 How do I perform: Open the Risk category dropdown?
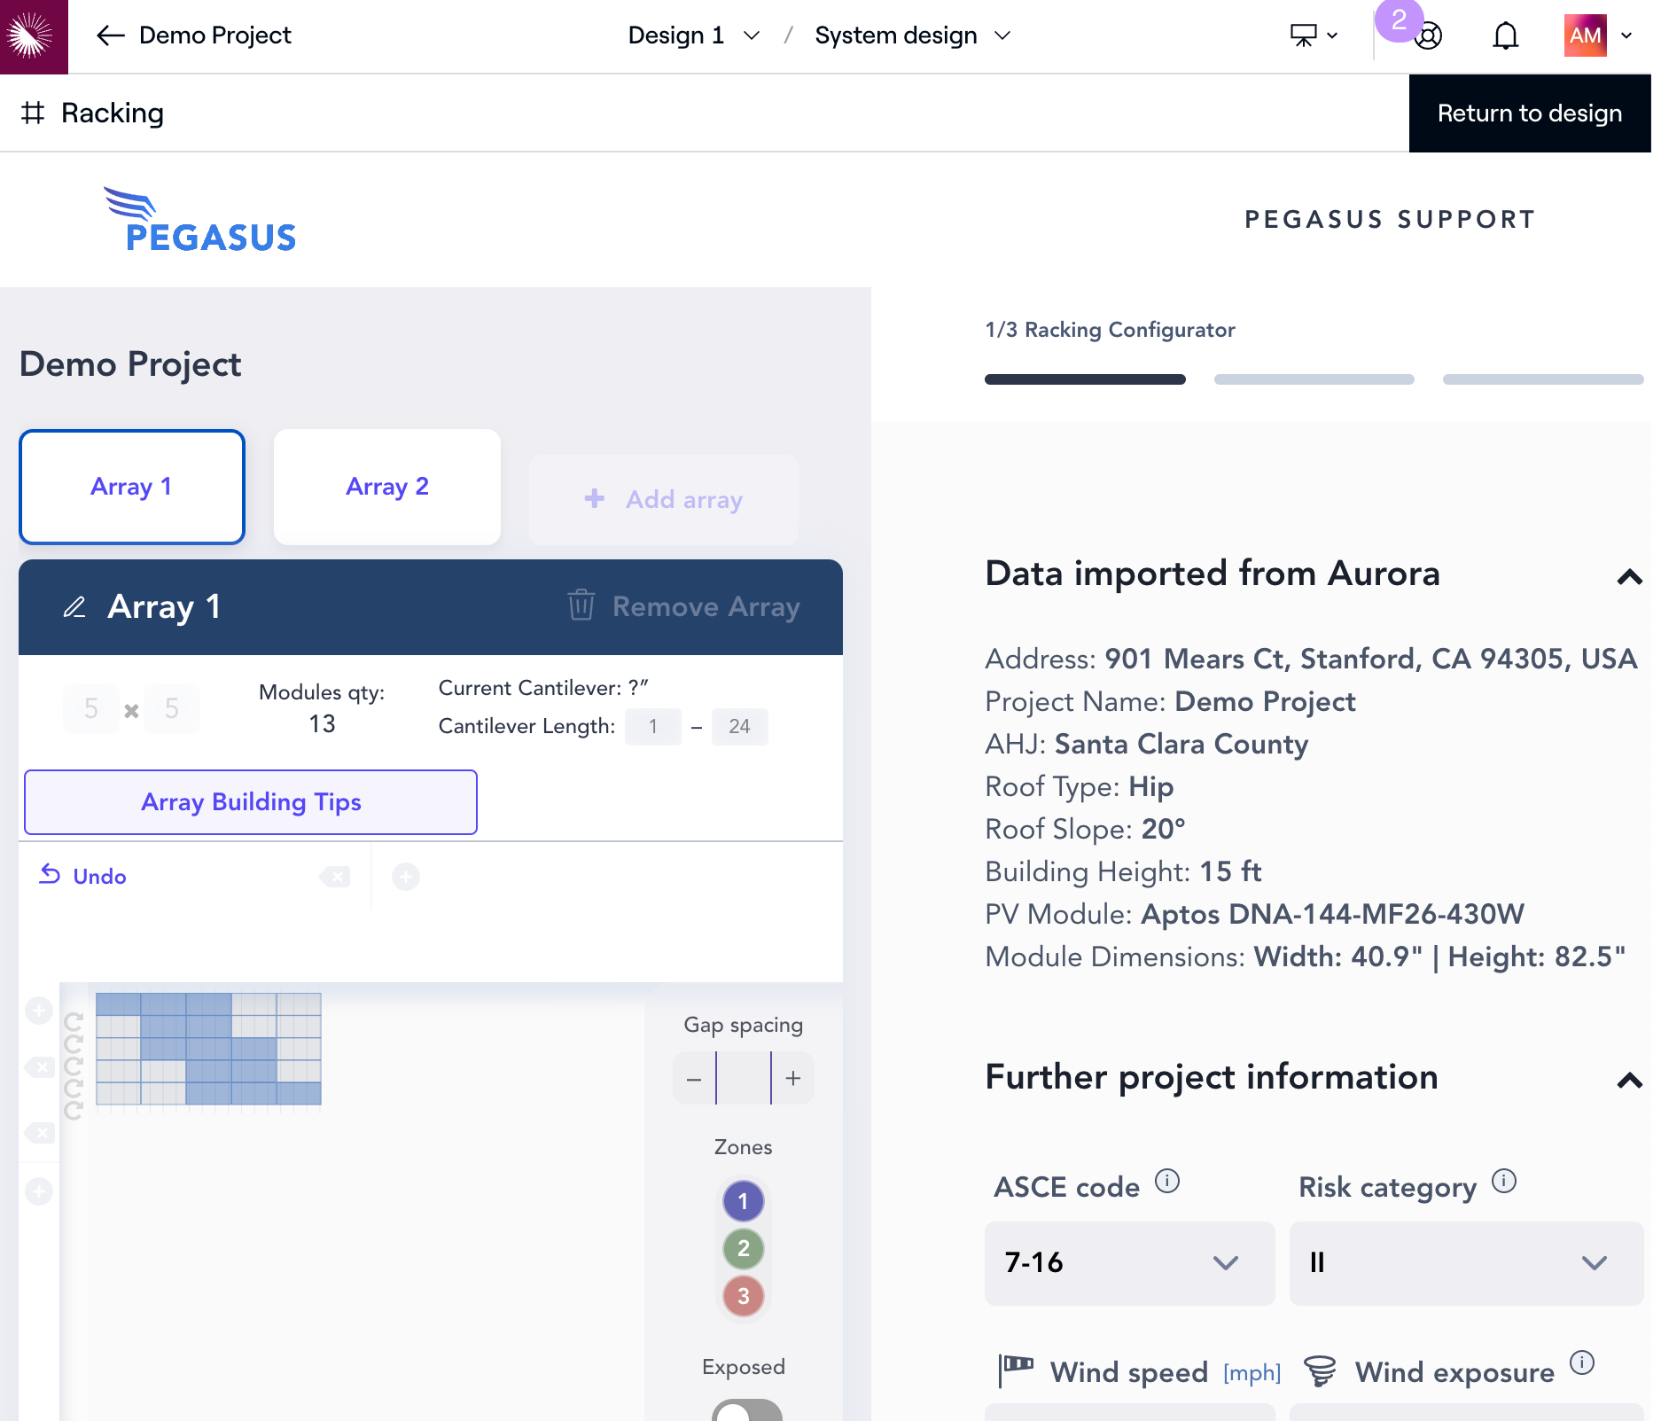(1465, 1262)
